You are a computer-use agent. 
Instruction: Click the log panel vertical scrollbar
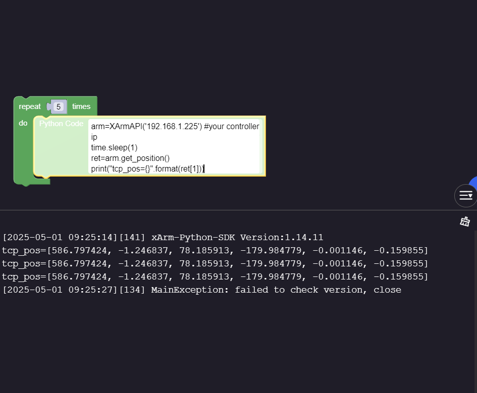(x=475, y=310)
